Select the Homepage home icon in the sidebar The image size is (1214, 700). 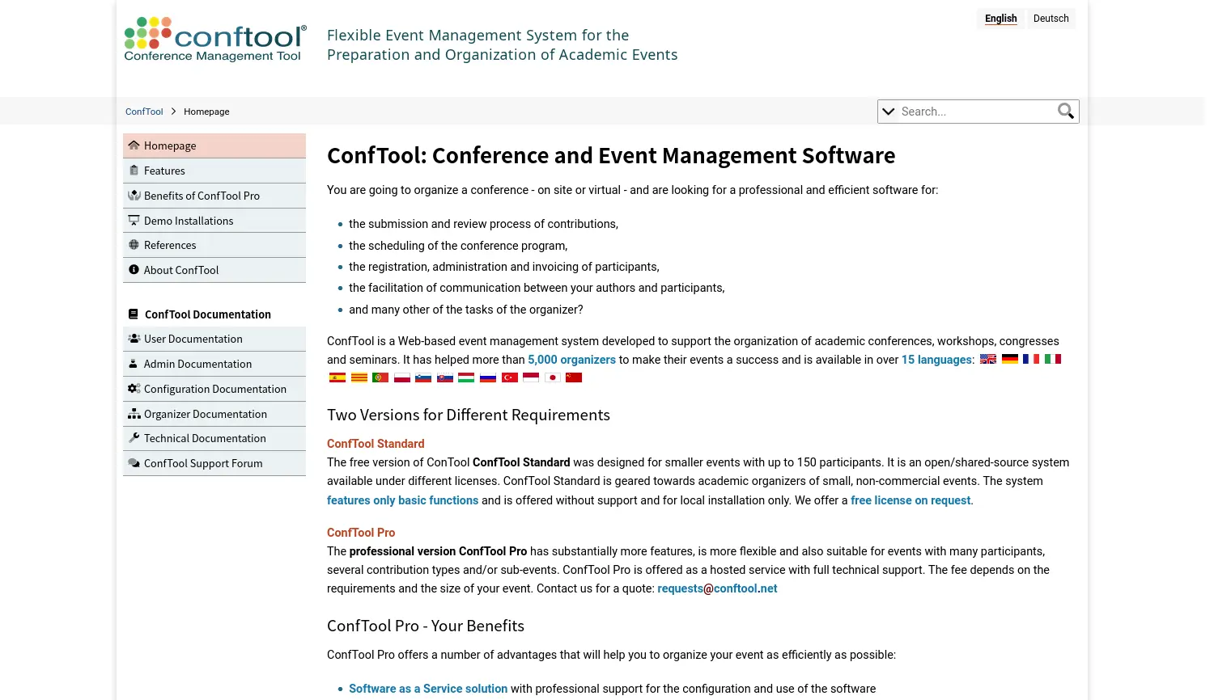(x=134, y=145)
